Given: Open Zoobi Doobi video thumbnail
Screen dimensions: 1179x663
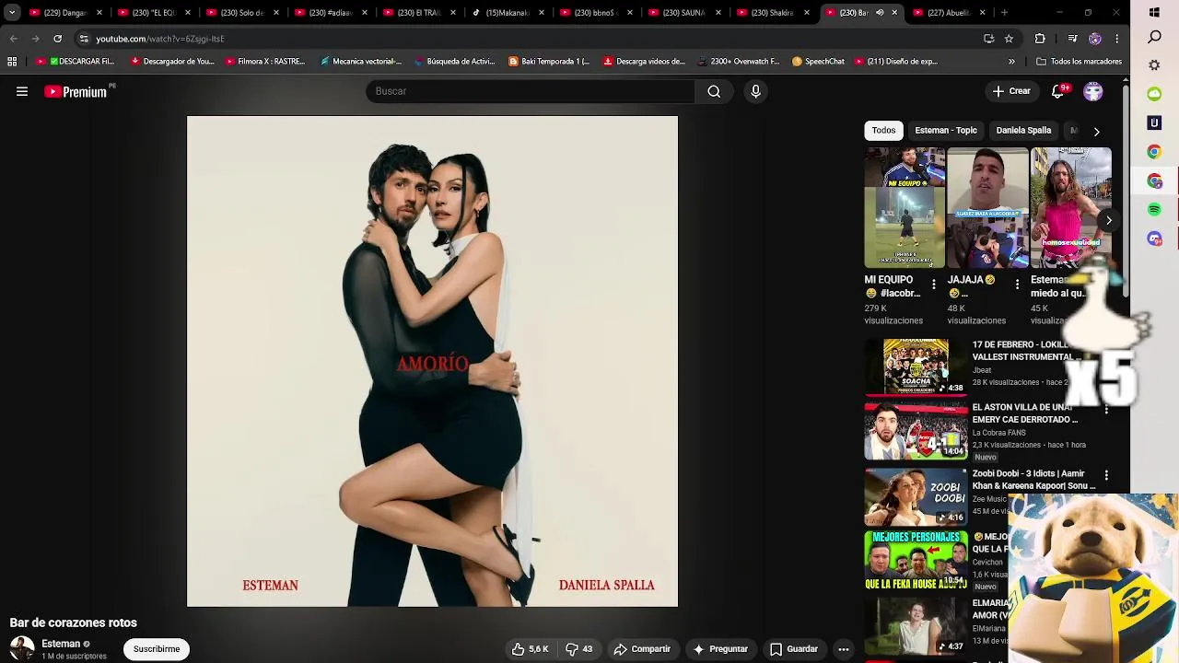Looking at the screenshot, I should pyautogui.click(x=916, y=497).
